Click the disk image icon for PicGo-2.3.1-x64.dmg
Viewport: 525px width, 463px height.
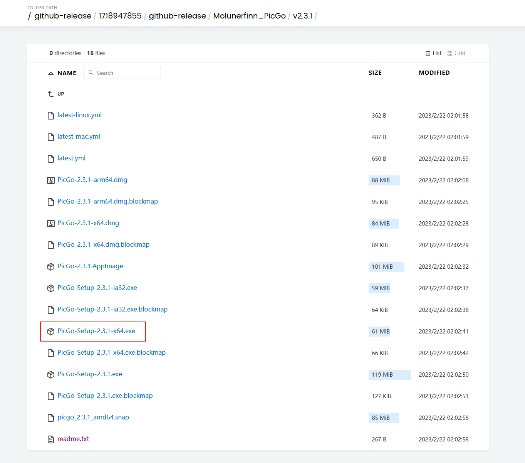click(50, 223)
